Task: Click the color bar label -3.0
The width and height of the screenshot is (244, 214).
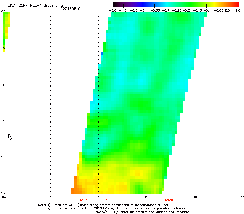Action: 112,11
